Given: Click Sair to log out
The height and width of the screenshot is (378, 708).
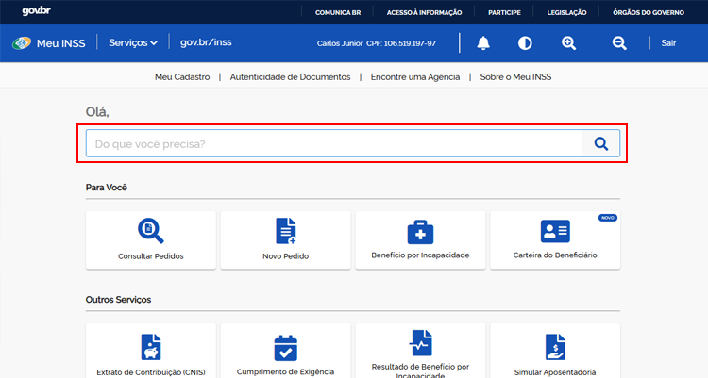Looking at the screenshot, I should tap(668, 43).
